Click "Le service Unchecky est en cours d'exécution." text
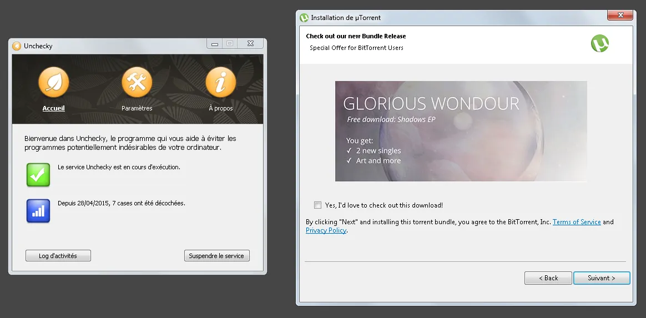Image resolution: width=646 pixels, height=318 pixels. pyautogui.click(x=119, y=167)
